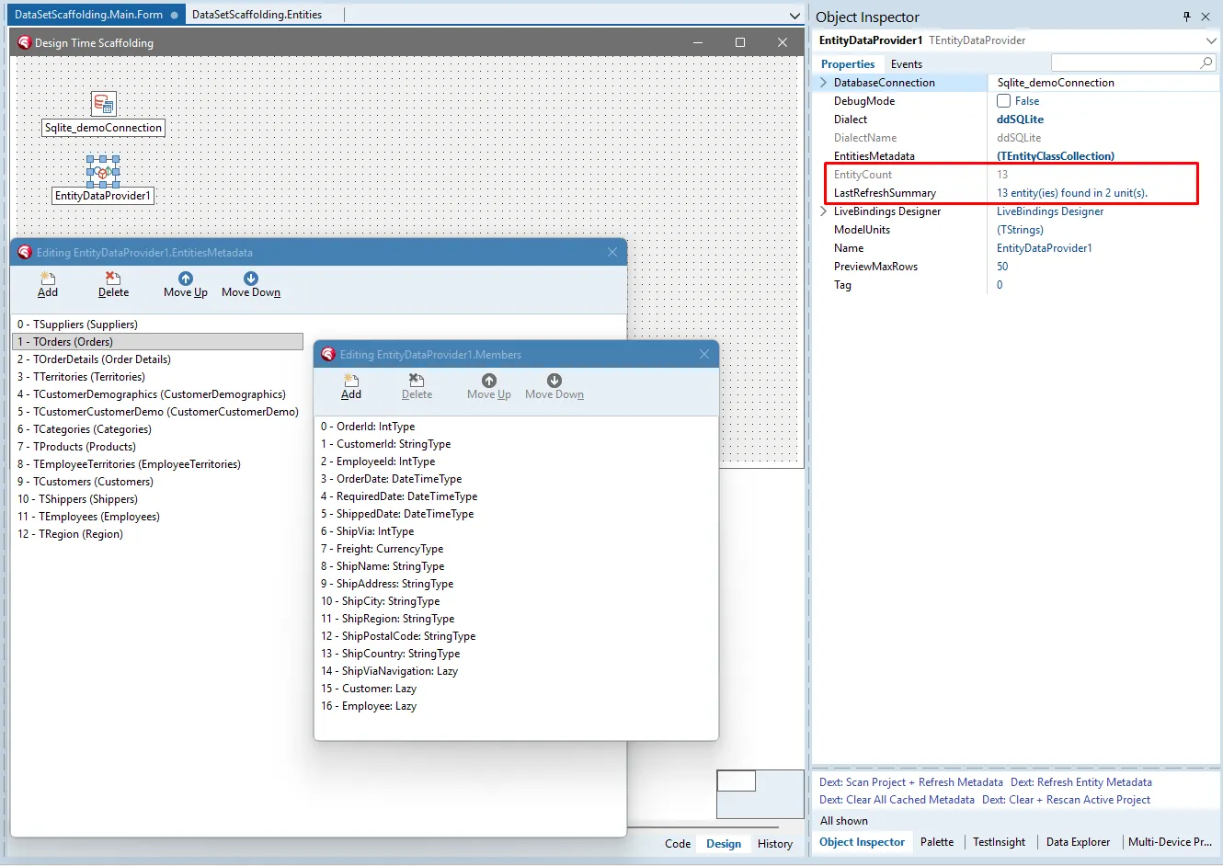1223x866 pixels.
Task: Select the TCustomerDemographics entity row
Action: point(158,394)
